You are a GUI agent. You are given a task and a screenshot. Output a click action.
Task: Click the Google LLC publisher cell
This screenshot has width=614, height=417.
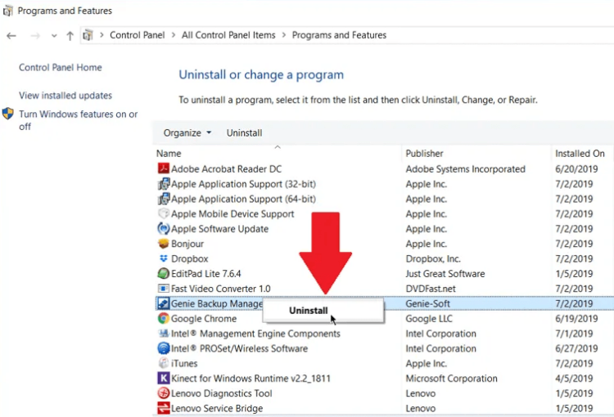point(429,318)
